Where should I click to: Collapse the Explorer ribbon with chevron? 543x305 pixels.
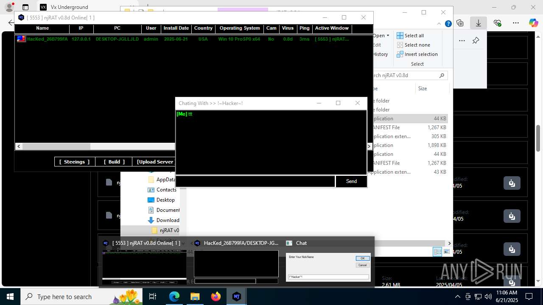pos(439,24)
